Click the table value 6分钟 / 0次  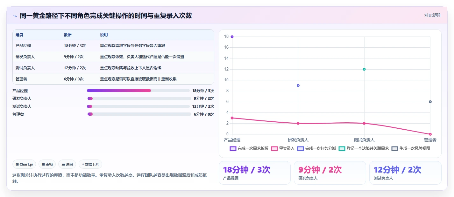[x=74, y=79]
